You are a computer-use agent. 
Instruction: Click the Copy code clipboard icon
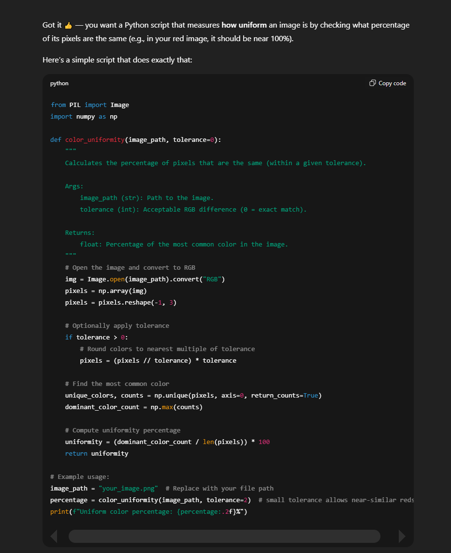[373, 83]
